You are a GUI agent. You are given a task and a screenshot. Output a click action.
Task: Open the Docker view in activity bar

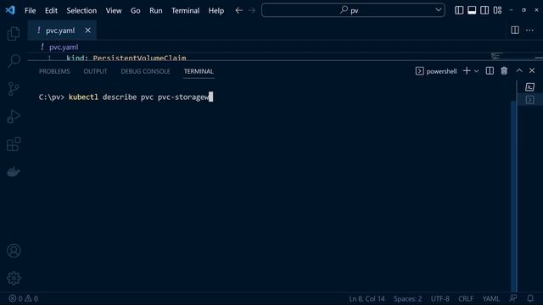(14, 171)
